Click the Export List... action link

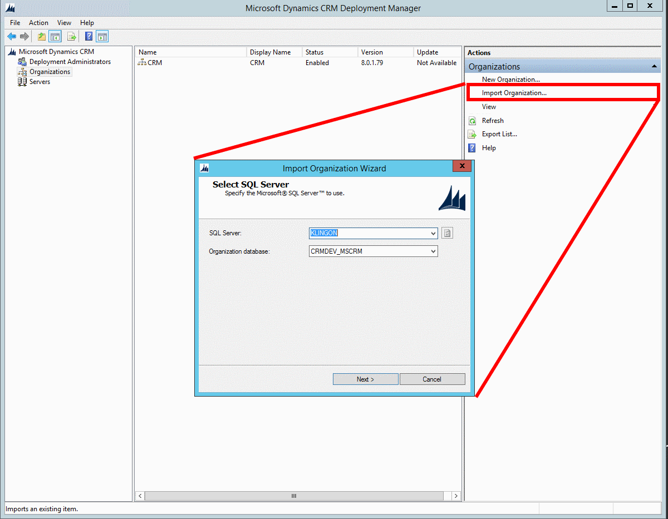tap(499, 134)
